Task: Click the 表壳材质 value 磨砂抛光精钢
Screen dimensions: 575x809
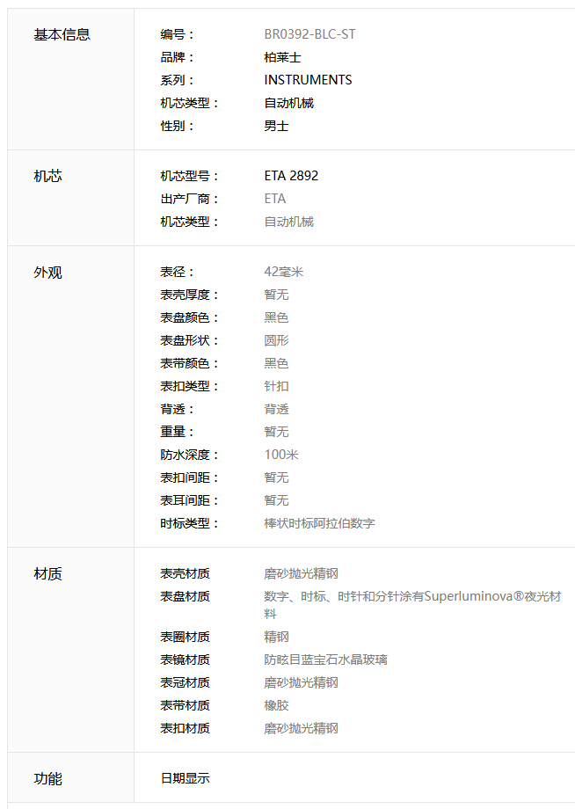Action: [302, 573]
